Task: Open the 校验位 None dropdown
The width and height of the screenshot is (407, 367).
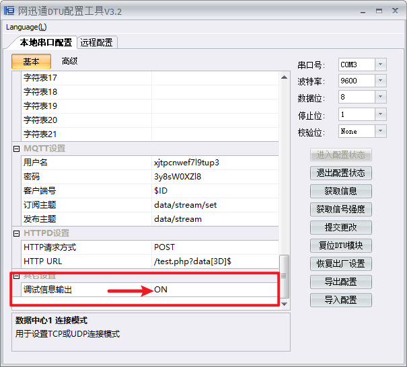Action: tap(380, 131)
